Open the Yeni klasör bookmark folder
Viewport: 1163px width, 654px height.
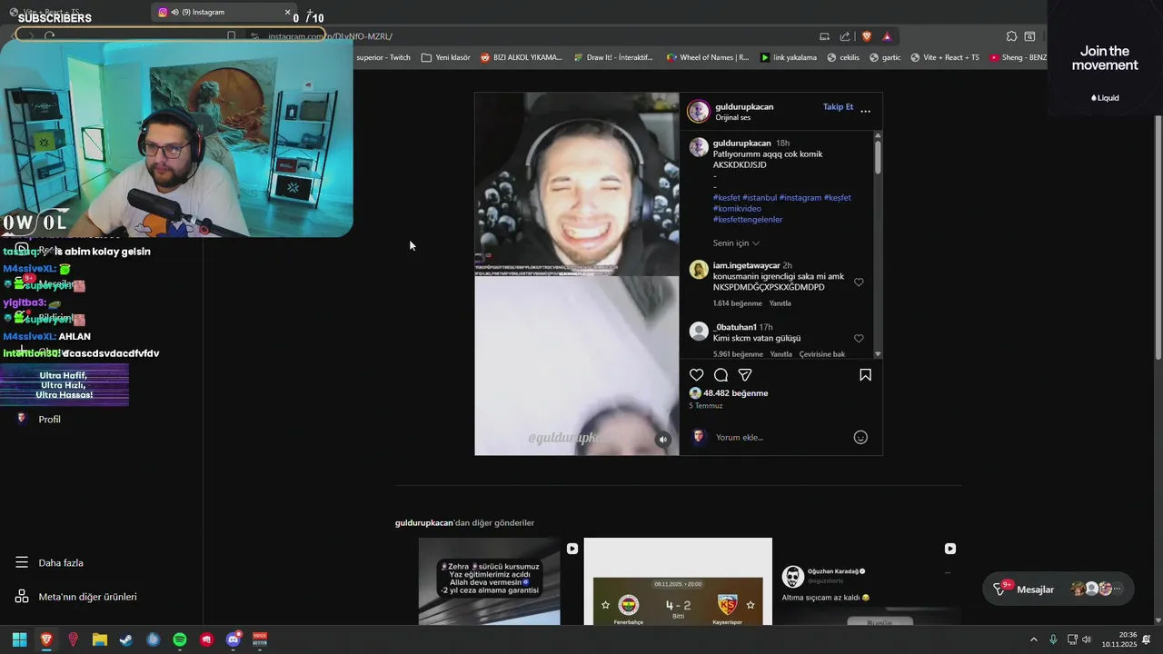pyautogui.click(x=445, y=57)
